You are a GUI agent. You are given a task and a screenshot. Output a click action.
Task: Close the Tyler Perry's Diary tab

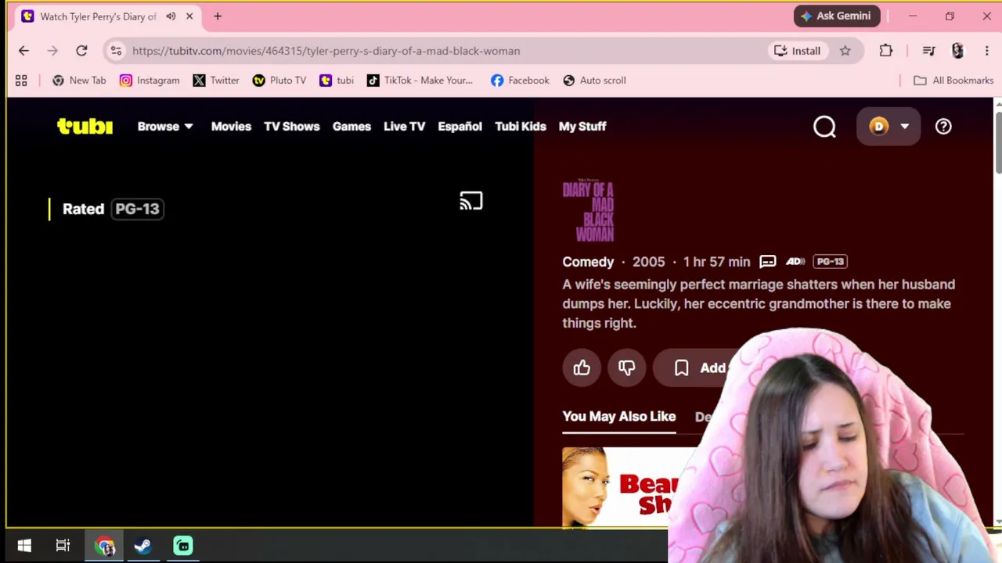click(x=189, y=16)
